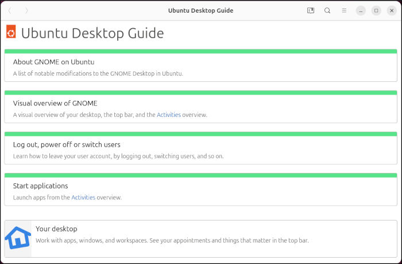
Task: Close the Ubuntu Desktop Guide window
Action: point(392,10)
